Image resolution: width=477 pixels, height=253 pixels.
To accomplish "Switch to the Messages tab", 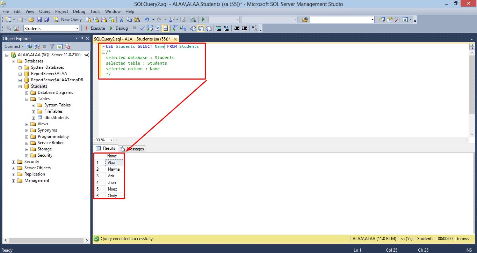I will pos(132,149).
